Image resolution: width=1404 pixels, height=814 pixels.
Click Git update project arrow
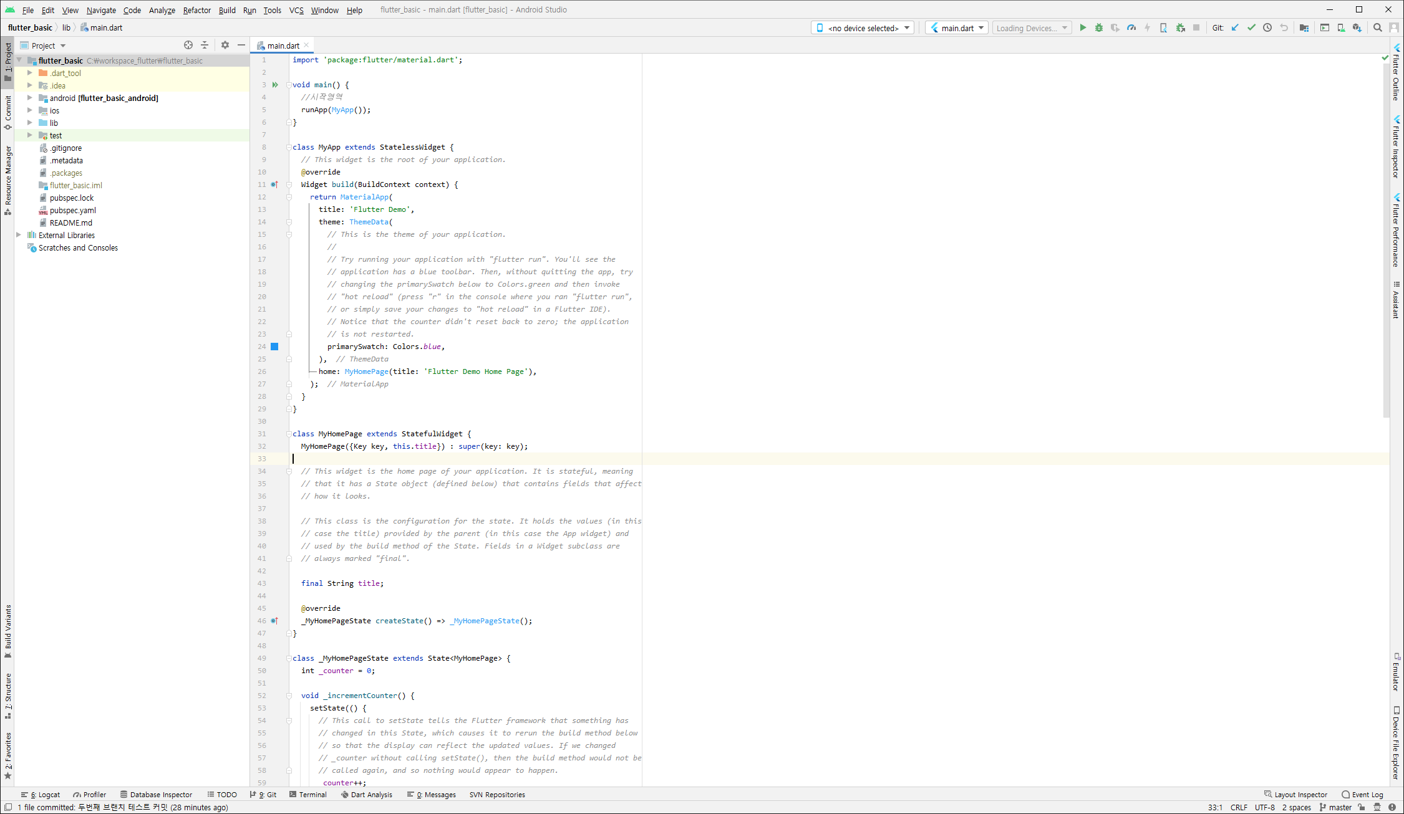click(1235, 28)
